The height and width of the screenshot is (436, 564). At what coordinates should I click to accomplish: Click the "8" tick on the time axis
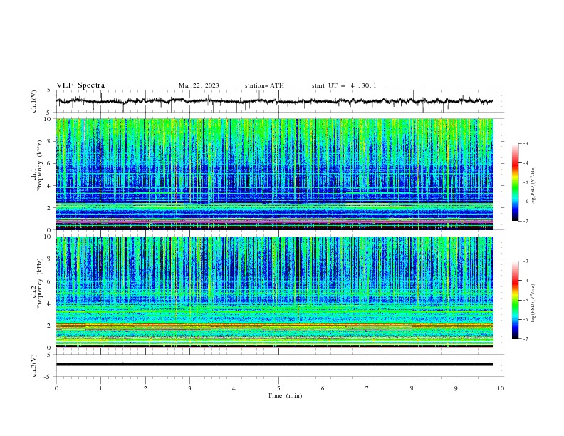pos(412,388)
